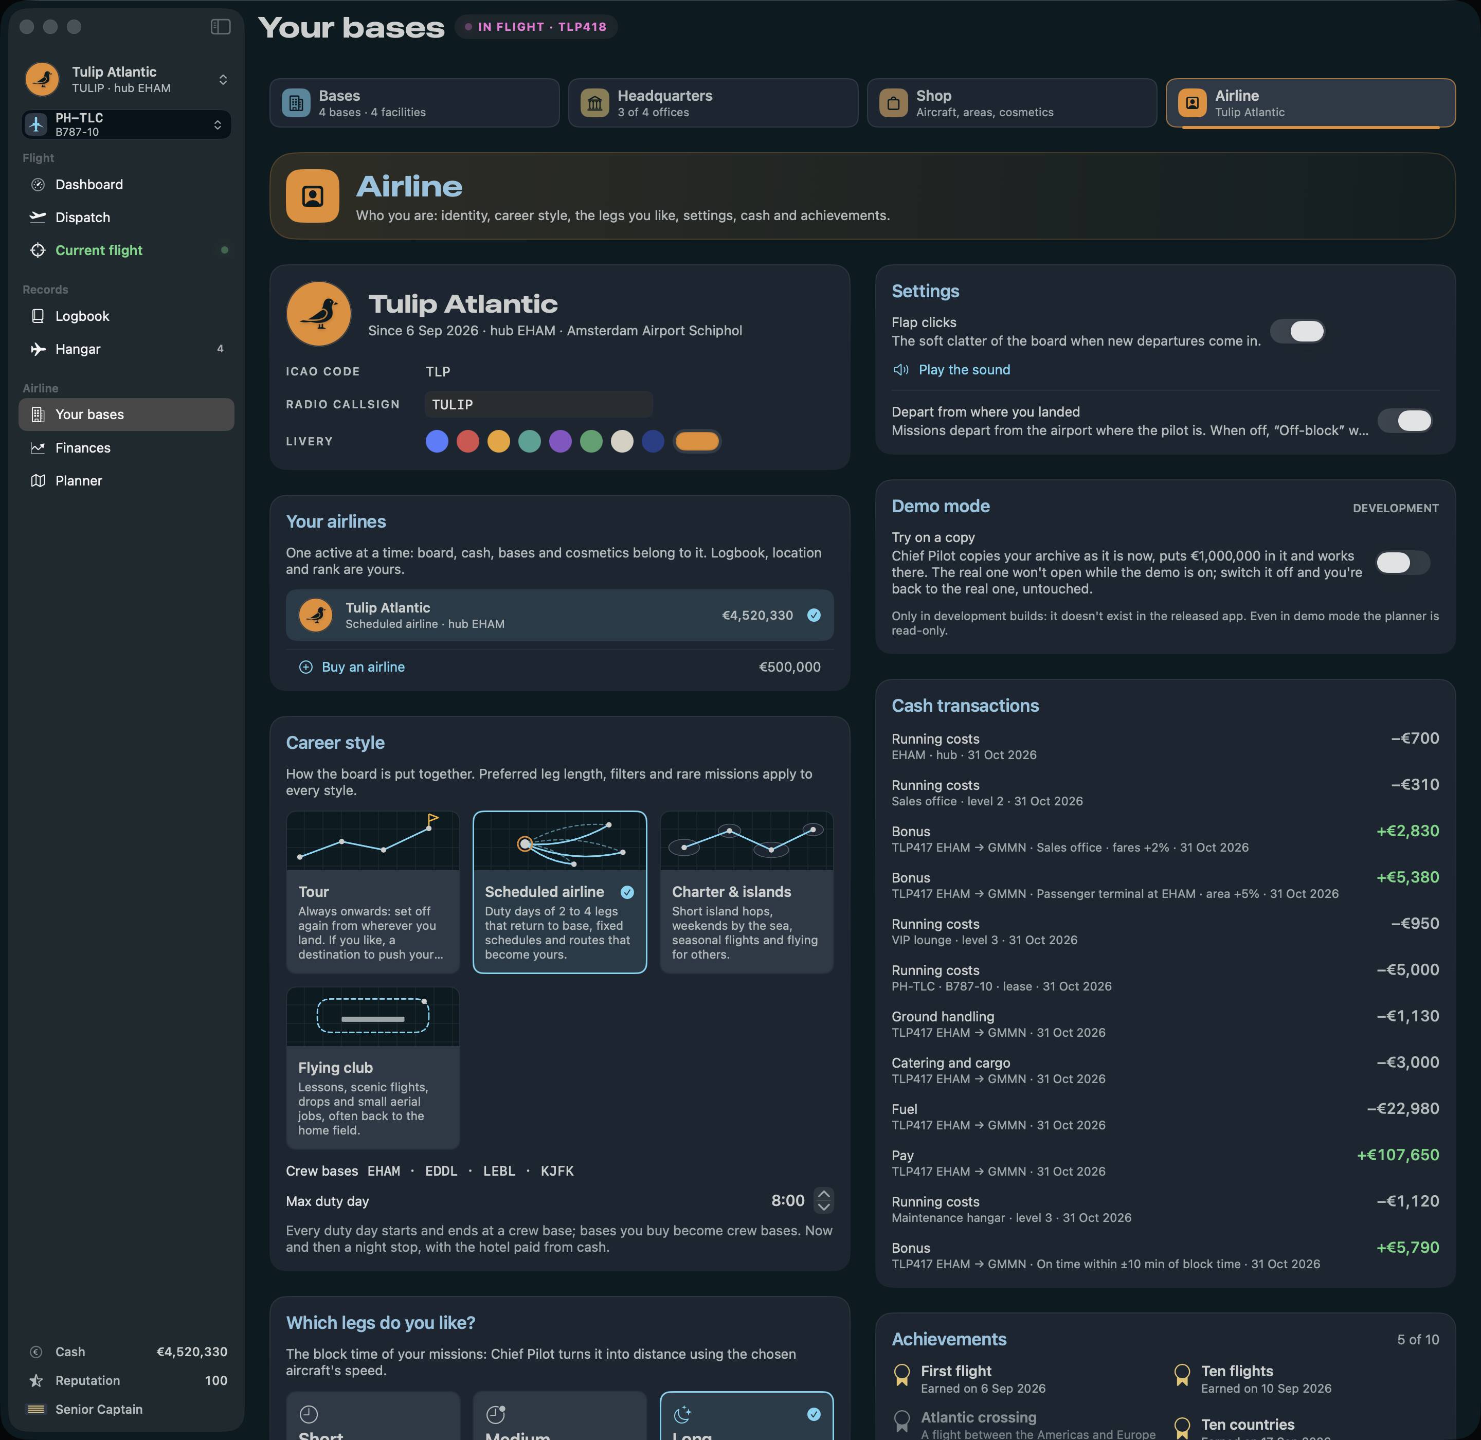This screenshot has width=1481, height=1440.
Task: Toggle the sidebar panel icon
Action: coord(220,26)
